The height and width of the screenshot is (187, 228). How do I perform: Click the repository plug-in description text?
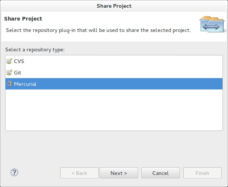[98, 30]
